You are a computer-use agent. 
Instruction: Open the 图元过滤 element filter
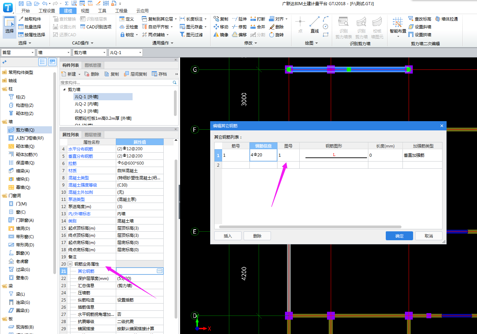(x=191, y=35)
